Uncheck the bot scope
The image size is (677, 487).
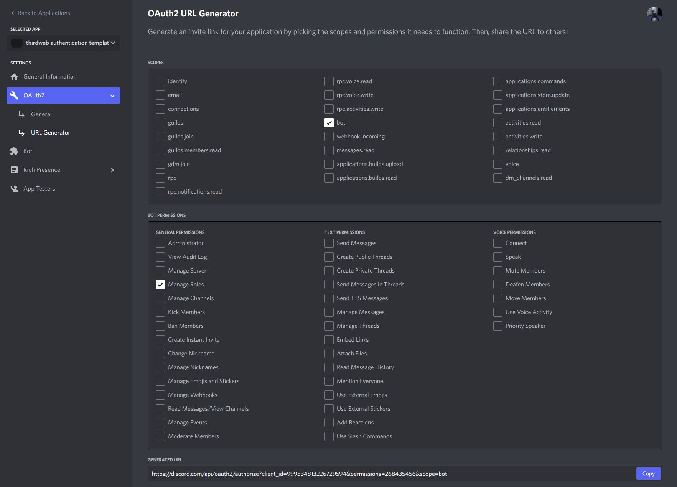[329, 122]
